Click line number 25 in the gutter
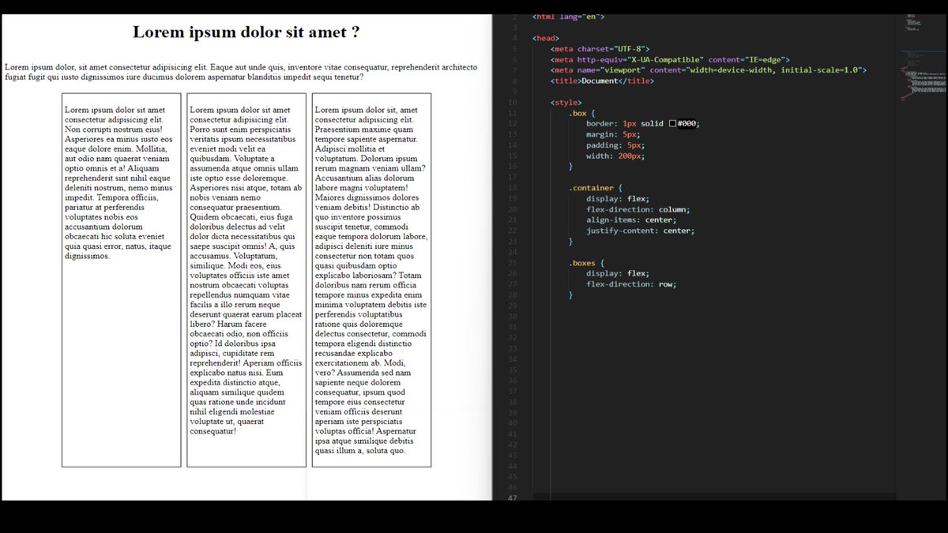 (x=513, y=263)
